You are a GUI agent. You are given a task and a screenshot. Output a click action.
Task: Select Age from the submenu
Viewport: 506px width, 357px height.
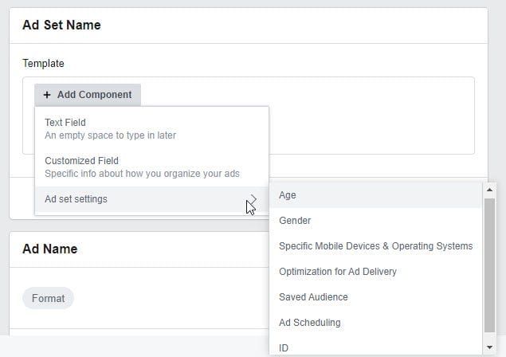[x=288, y=195]
